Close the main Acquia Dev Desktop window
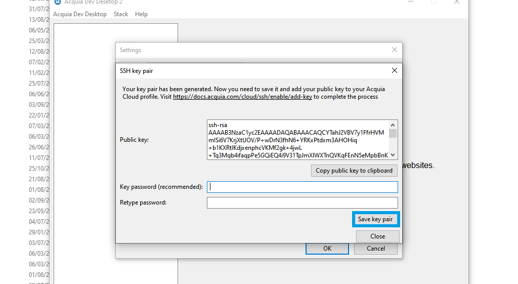Screen dimensions: 518x284 pos(456,2)
